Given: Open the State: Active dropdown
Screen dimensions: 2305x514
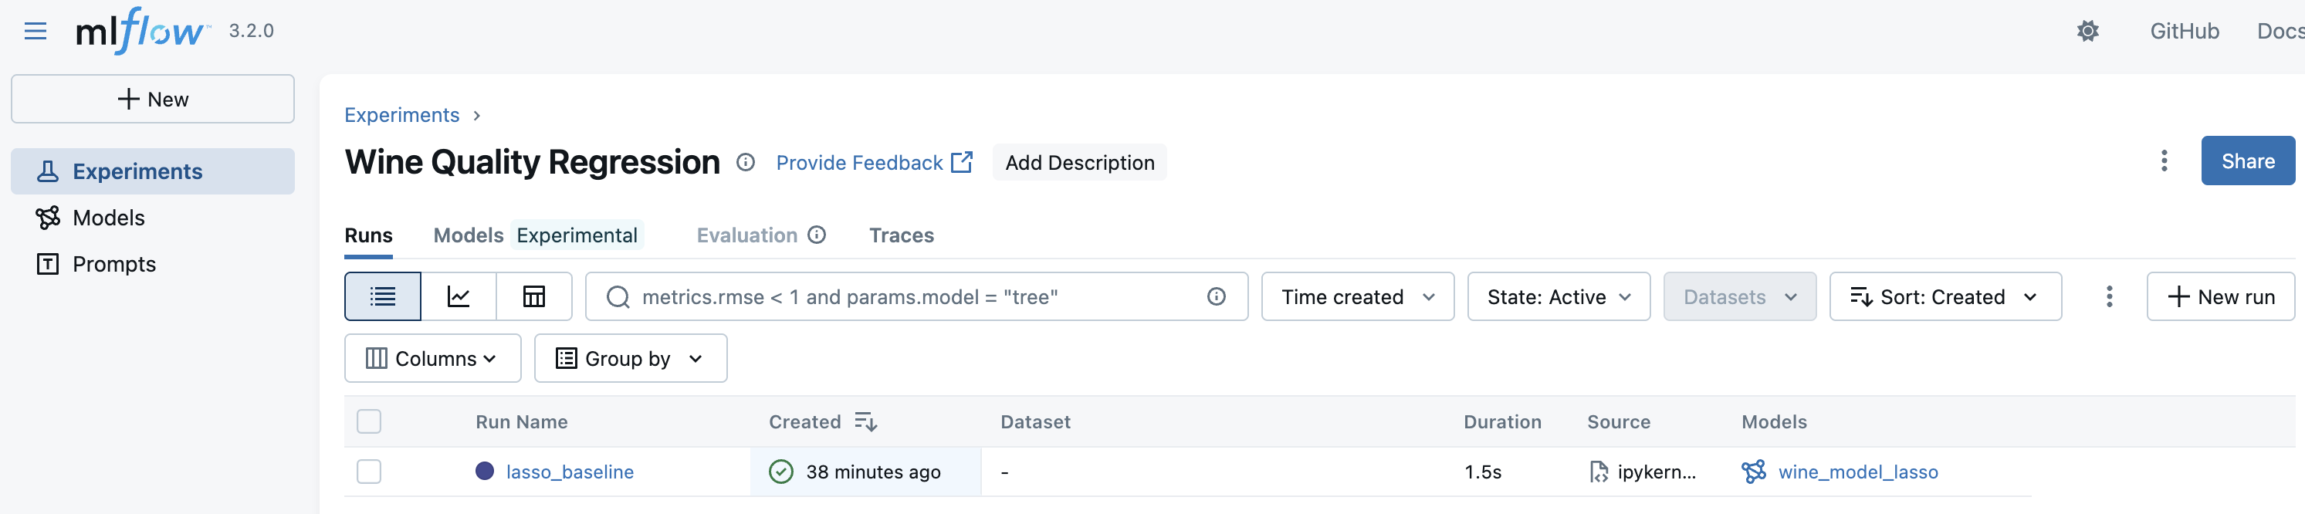Looking at the screenshot, I should pos(1558,297).
